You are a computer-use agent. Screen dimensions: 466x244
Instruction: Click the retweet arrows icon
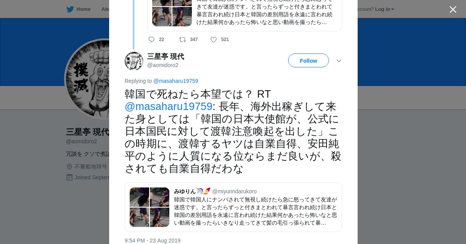pyautogui.click(x=182, y=40)
